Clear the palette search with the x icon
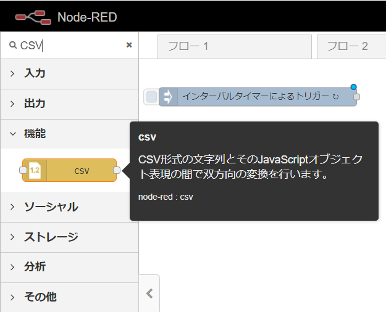Viewport: 386px width, 312px height. [x=129, y=45]
